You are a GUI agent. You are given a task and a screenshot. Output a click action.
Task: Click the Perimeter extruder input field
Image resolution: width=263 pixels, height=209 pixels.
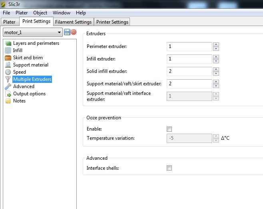(189, 46)
